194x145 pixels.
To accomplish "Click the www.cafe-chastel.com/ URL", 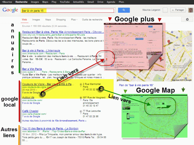I will (x=34, y=114).
